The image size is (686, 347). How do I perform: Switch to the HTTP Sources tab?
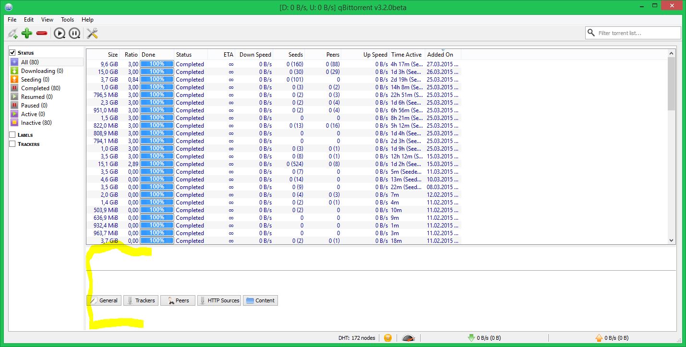219,300
